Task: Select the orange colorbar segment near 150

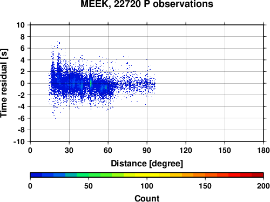Action: (x=205, y=174)
